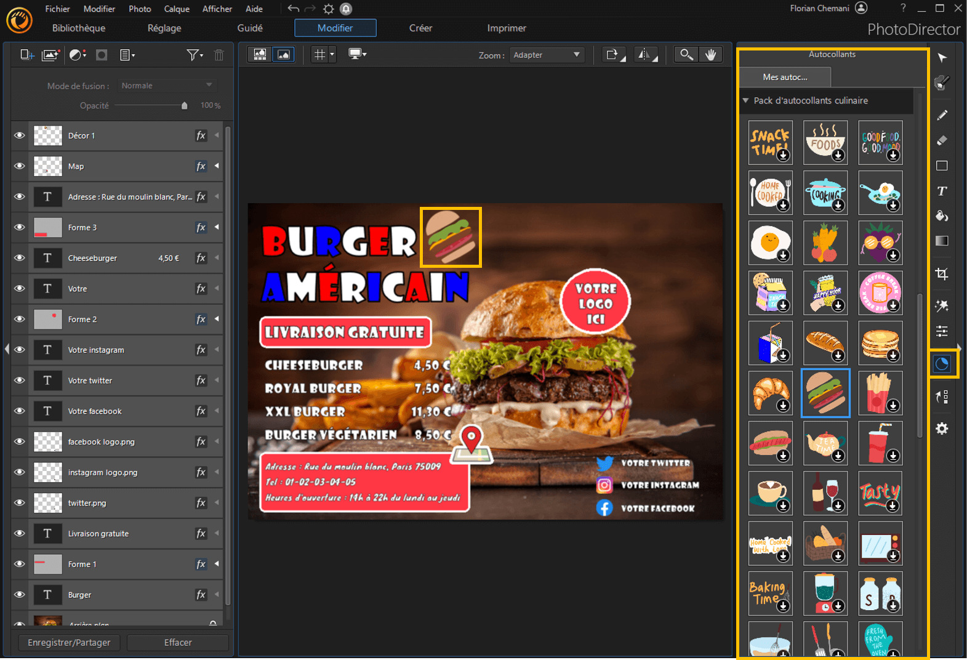Select the burger sticker thumbnail

point(825,393)
